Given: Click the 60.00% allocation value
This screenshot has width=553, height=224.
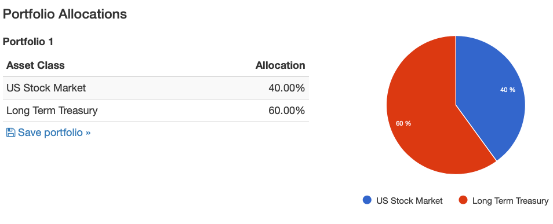Looking at the screenshot, I should [x=287, y=111].
